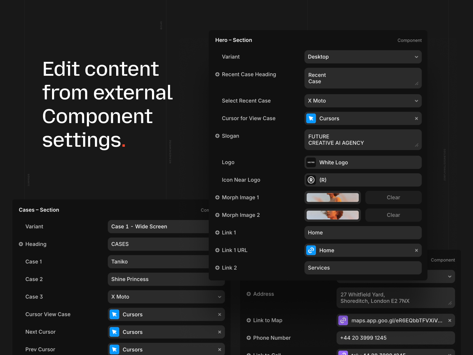Remove Cursors from Cursor for View Case
Image resolution: width=473 pixels, height=355 pixels.
pos(416,119)
